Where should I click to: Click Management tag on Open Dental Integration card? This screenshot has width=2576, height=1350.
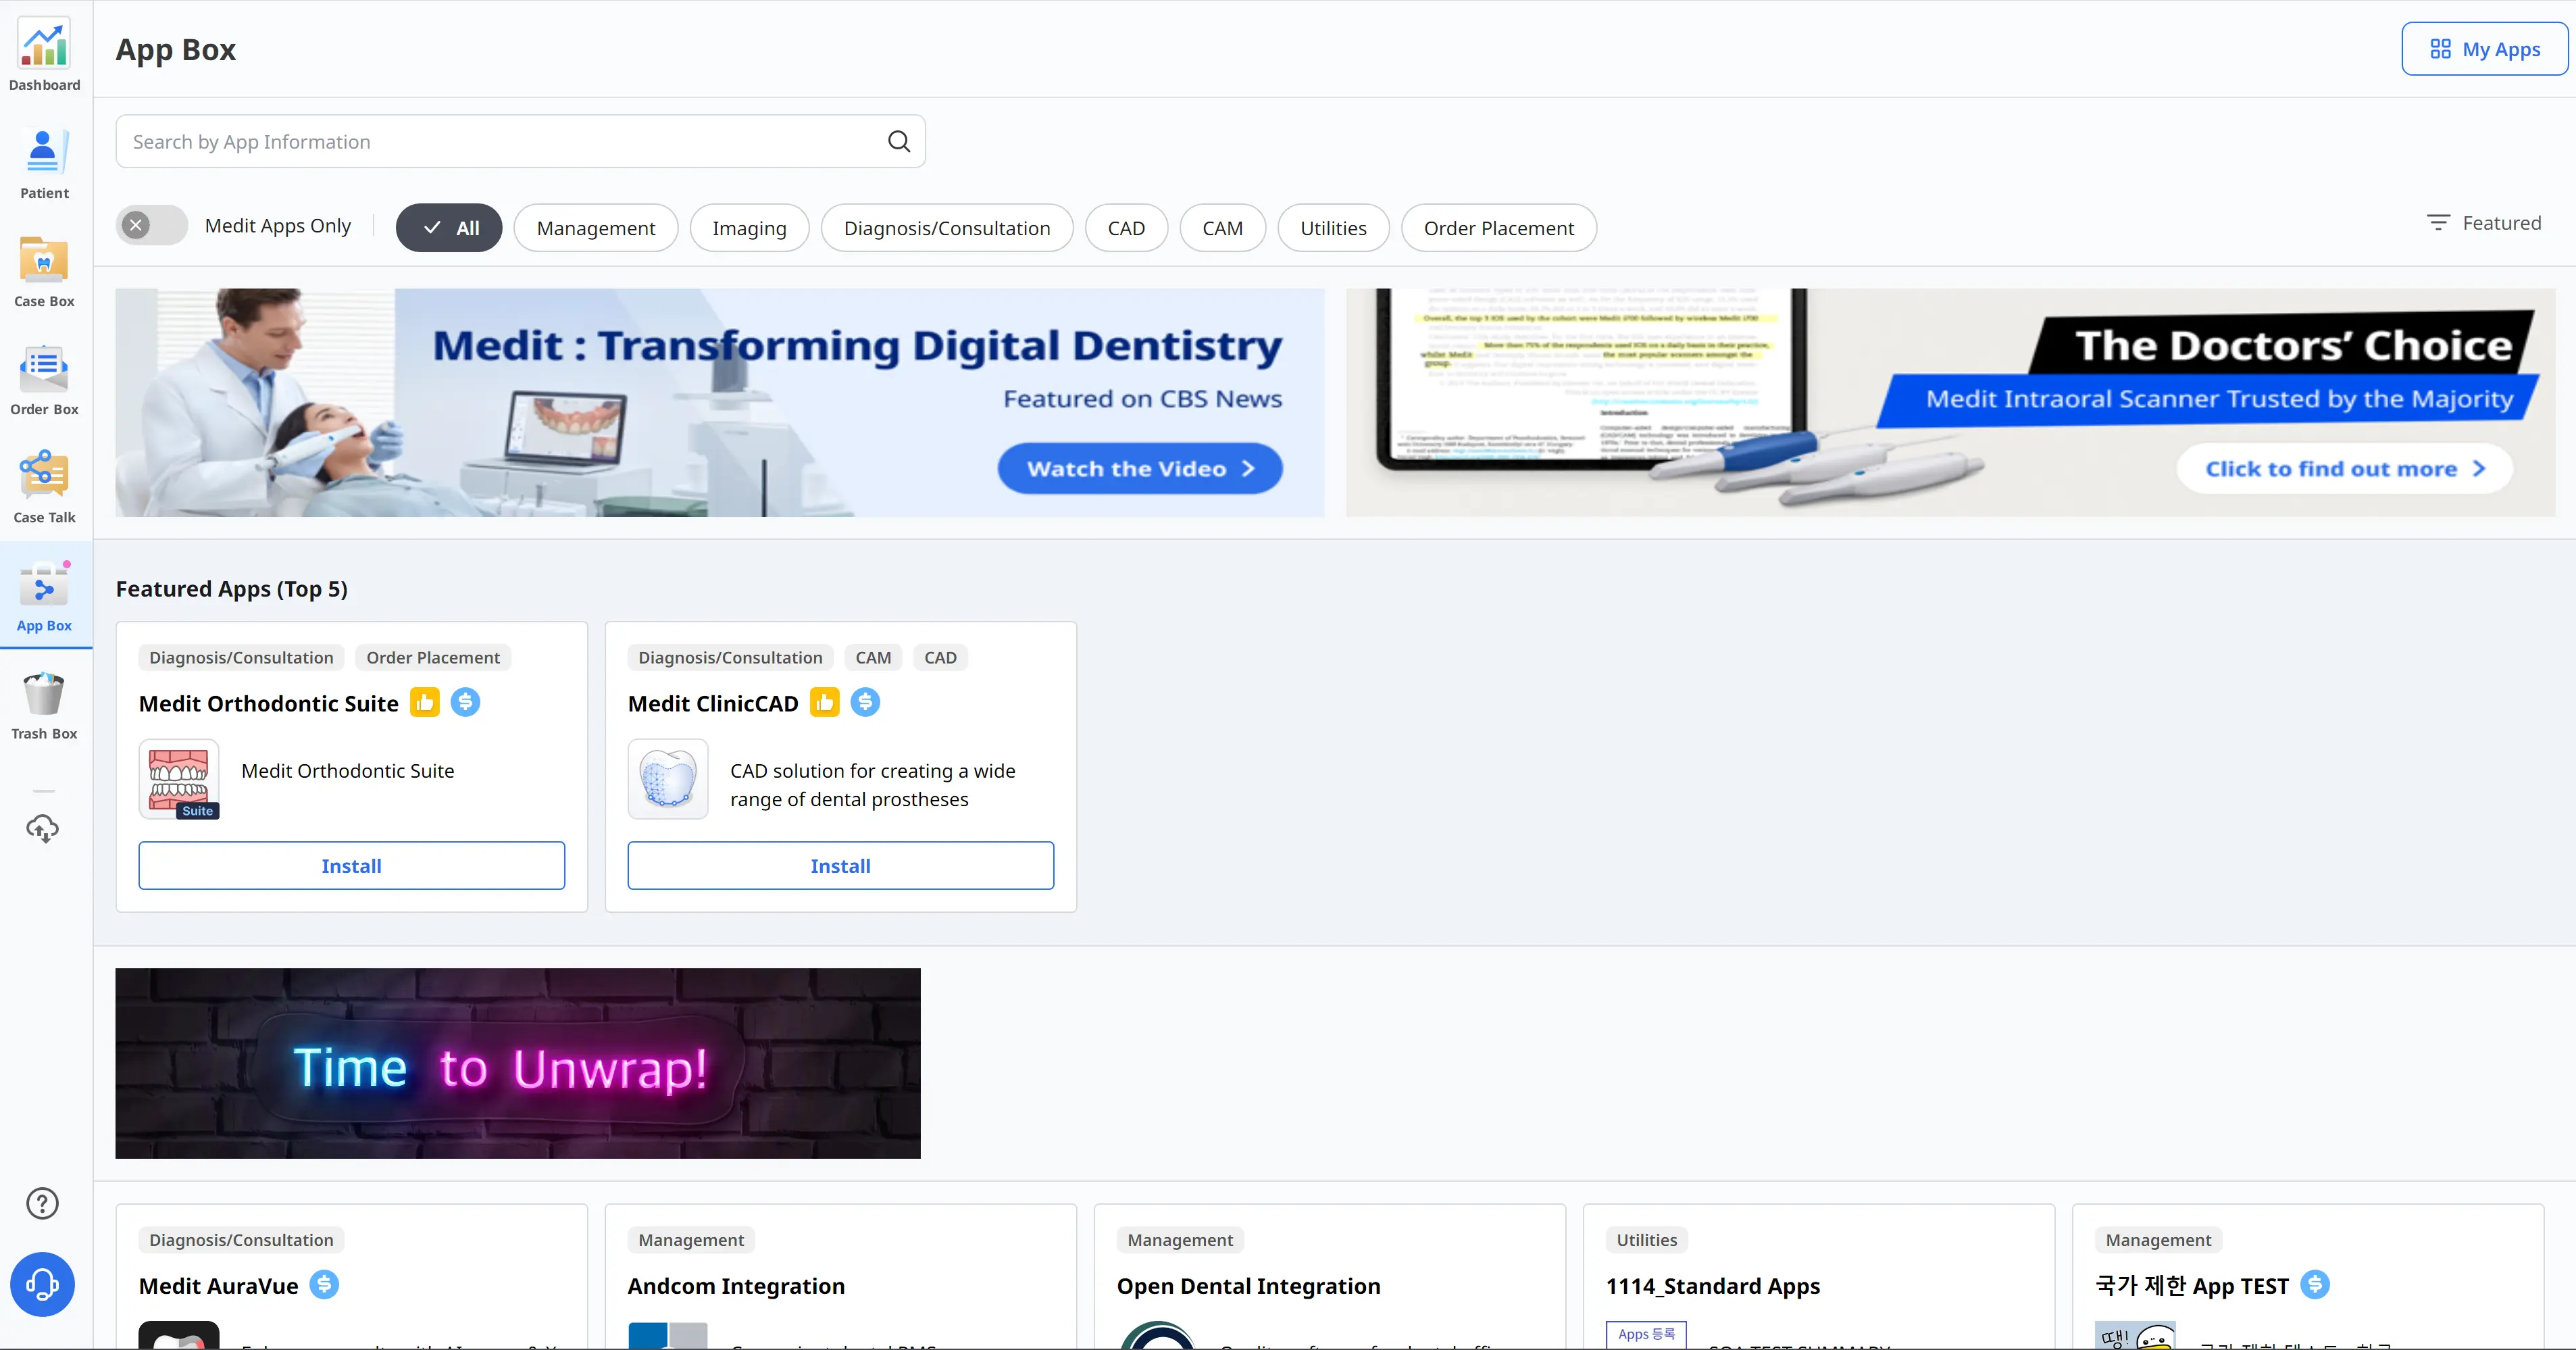pos(1180,1240)
